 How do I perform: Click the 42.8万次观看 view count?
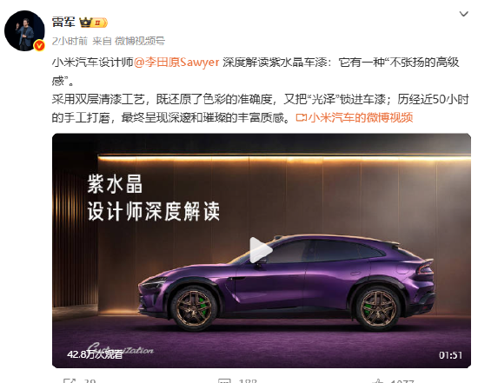point(95,354)
